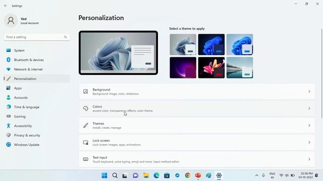Open Text input touch keyboard settings
Viewport: 323px width, 181px height.
pyautogui.click(x=197, y=159)
